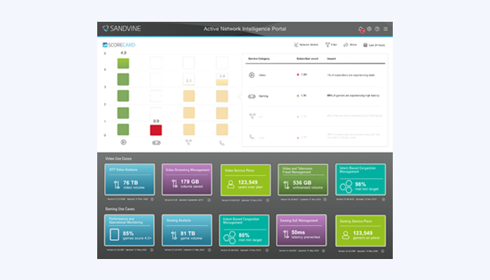Open the Gaming Service Plans tile
Screen dimensions: 490x280
tap(360, 231)
